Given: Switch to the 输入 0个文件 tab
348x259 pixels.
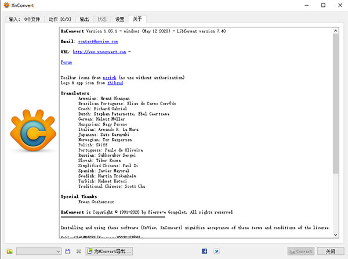Looking at the screenshot, I should click(x=24, y=19).
